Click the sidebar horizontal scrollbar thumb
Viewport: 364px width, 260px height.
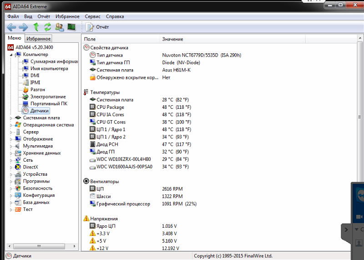[x=39, y=246]
